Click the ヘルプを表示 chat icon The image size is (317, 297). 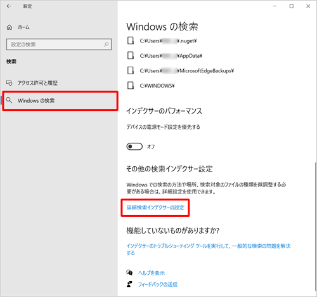[129, 272]
